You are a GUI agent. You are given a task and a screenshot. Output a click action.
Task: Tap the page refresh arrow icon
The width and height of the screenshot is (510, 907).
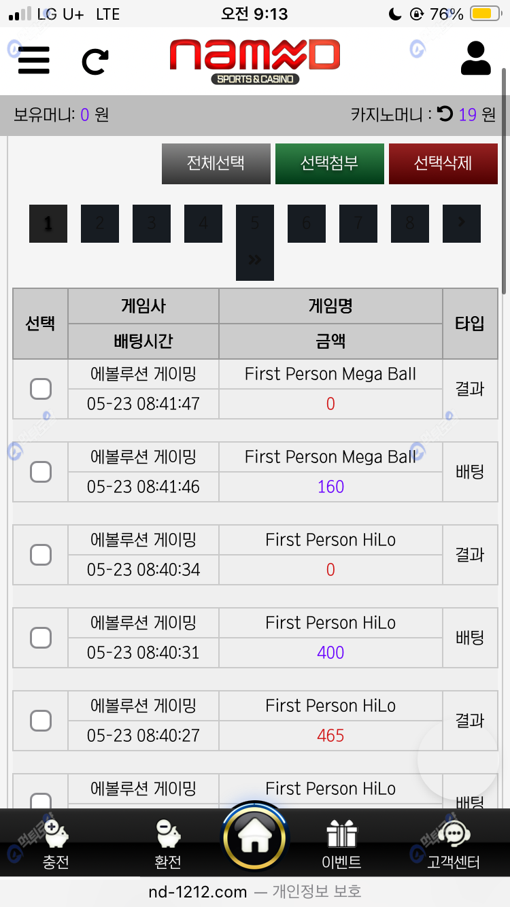point(95,61)
